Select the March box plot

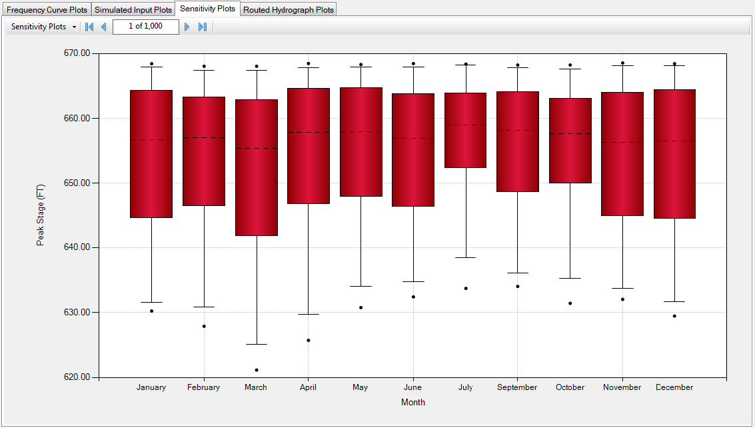click(255, 167)
